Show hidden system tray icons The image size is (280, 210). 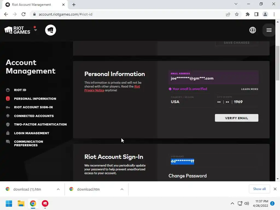pyautogui.click(x=232, y=203)
